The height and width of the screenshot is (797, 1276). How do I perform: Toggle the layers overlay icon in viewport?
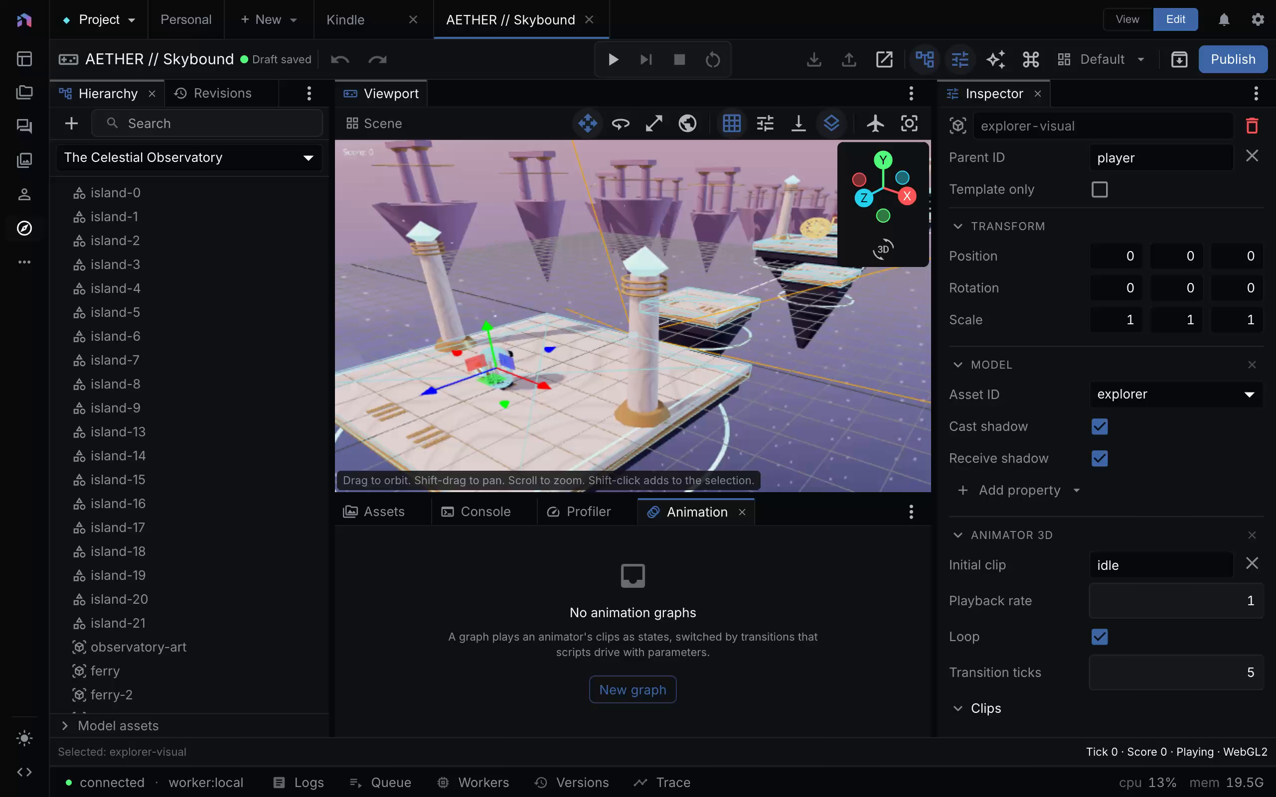point(831,124)
